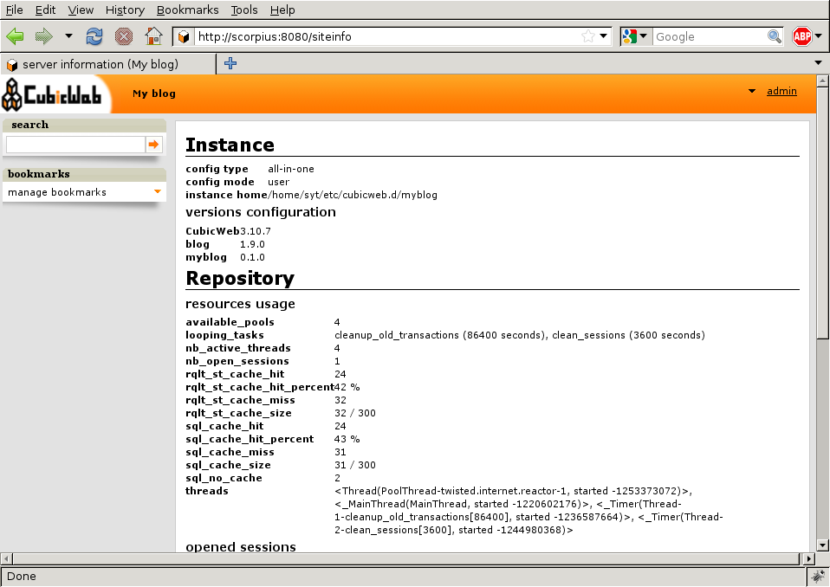Viewport: 830px width, 587px height.
Task: Open the View menu
Action: [x=81, y=10]
